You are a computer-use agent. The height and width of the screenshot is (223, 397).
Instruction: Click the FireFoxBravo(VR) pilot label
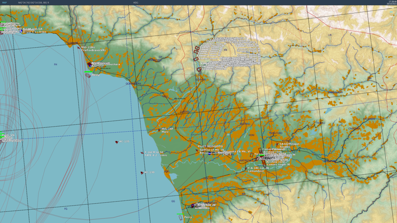93,50
